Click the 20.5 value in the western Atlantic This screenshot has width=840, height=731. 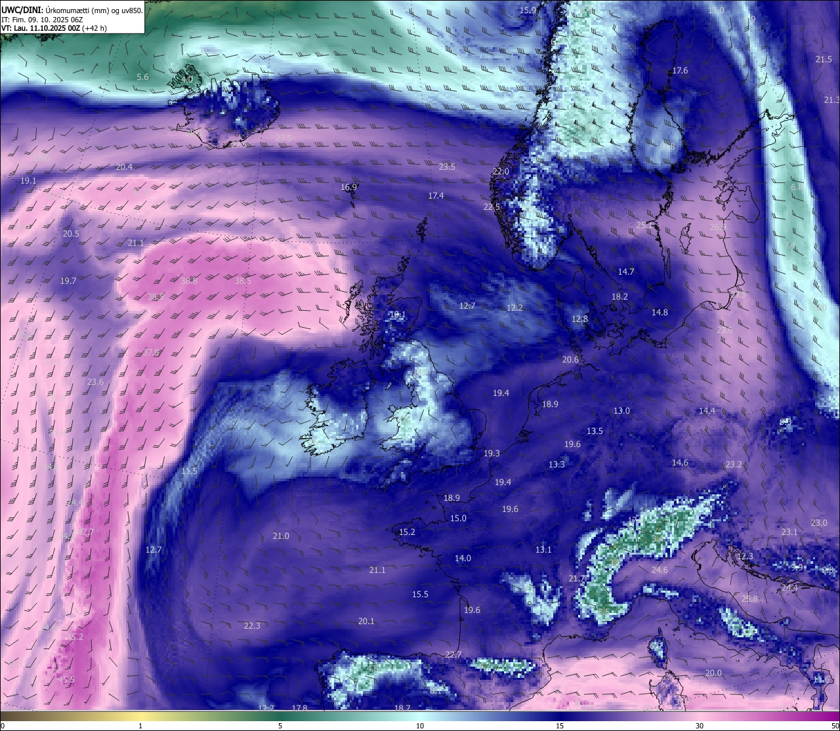coord(71,233)
